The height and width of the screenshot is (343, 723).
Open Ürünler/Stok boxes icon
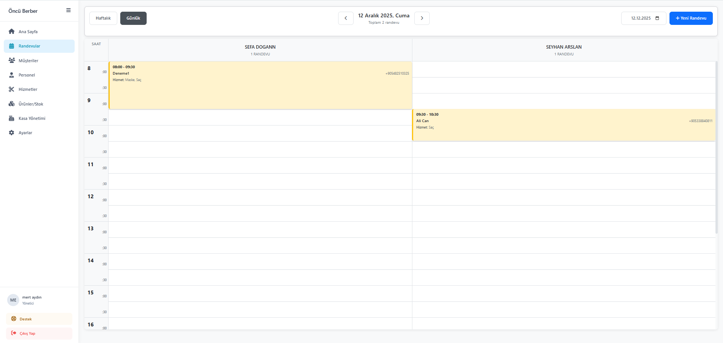pyautogui.click(x=12, y=104)
